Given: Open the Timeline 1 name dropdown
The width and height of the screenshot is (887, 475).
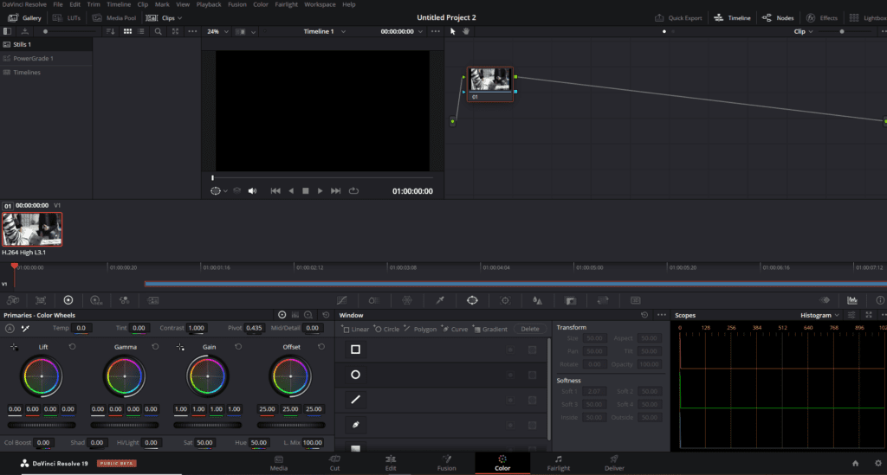Looking at the screenshot, I should [x=325, y=32].
